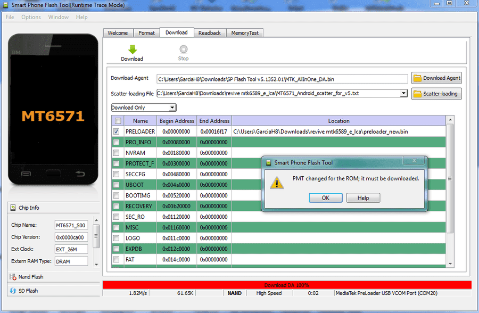Screen dimensions: 479x313
Task: Click the preloader_new.bin location cell
Action: tap(338, 131)
